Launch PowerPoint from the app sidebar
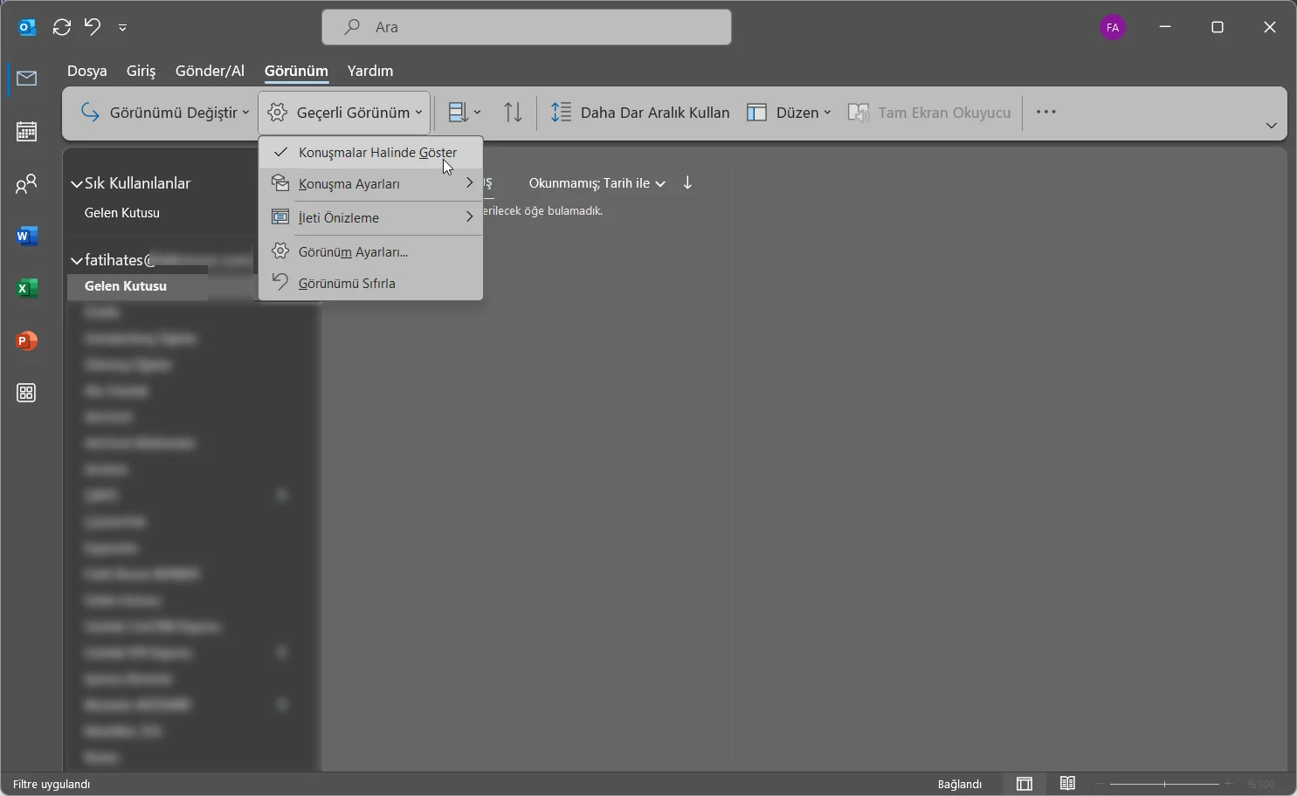The height and width of the screenshot is (796, 1297). tap(27, 341)
